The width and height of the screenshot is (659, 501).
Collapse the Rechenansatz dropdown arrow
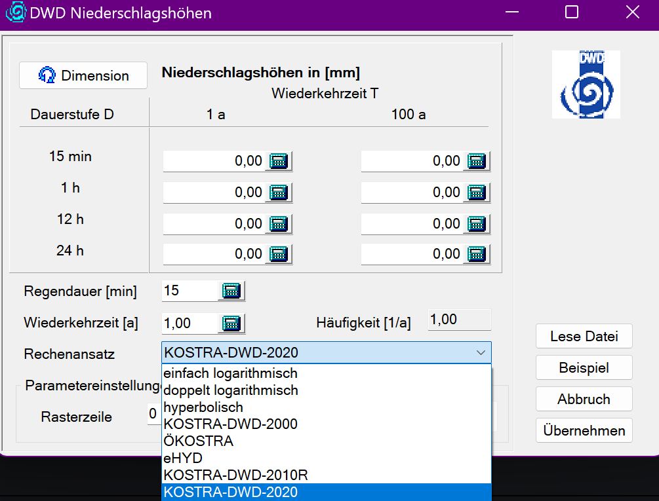481,353
